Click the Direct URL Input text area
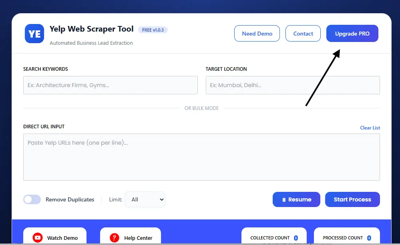400x245 pixels. (x=201, y=157)
